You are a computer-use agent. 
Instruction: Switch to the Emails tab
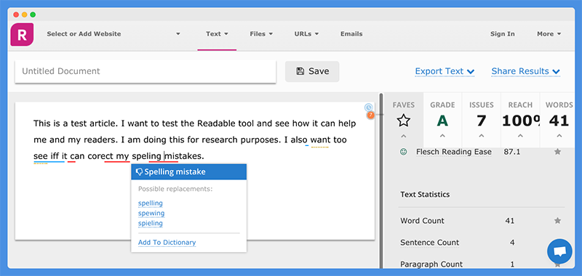[x=351, y=33]
